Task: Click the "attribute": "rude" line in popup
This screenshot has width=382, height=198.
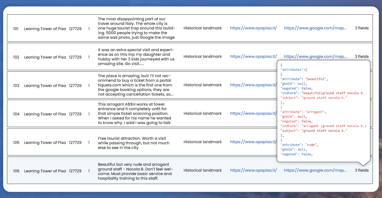Action: (x=299, y=145)
